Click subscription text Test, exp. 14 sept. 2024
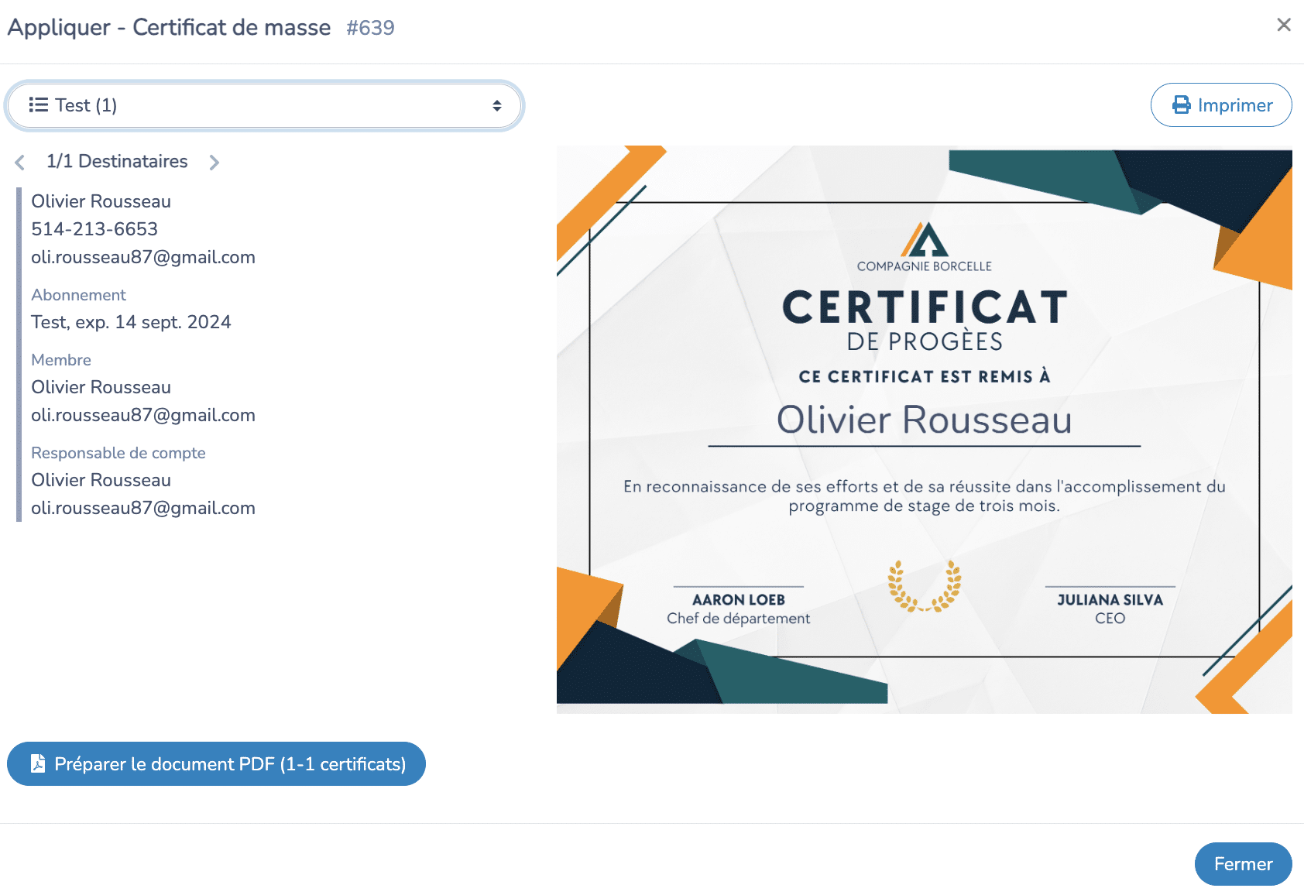Image resolution: width=1304 pixels, height=895 pixels. point(131,322)
